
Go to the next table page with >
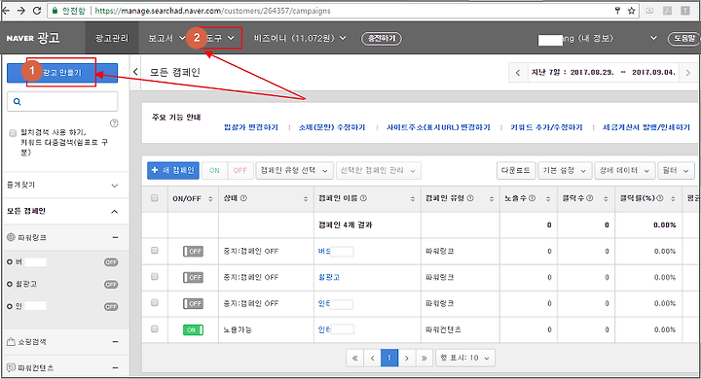pyautogui.click(x=406, y=358)
